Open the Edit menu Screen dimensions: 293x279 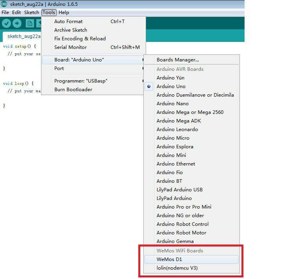(x=16, y=13)
